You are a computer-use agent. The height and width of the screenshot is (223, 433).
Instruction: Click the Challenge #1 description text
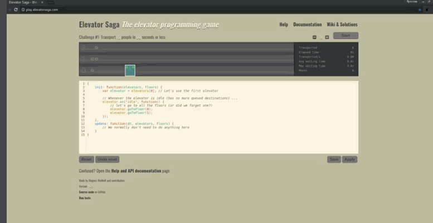click(x=122, y=37)
